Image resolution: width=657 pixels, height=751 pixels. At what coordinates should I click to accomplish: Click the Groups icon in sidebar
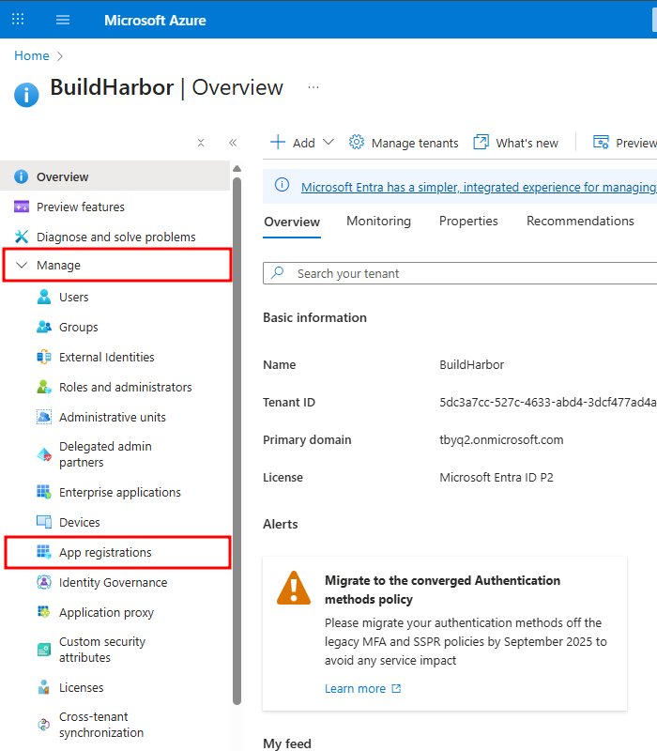coord(44,328)
